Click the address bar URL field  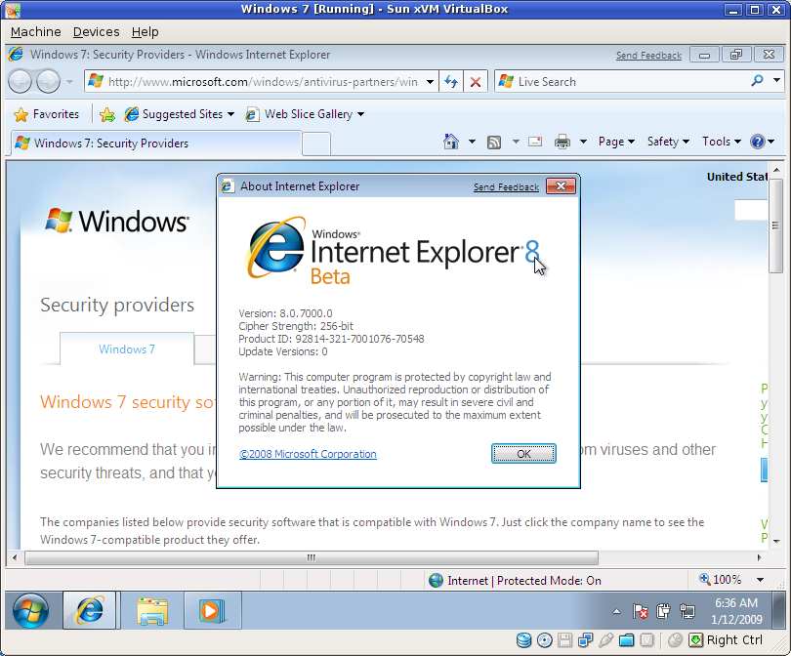(x=264, y=82)
